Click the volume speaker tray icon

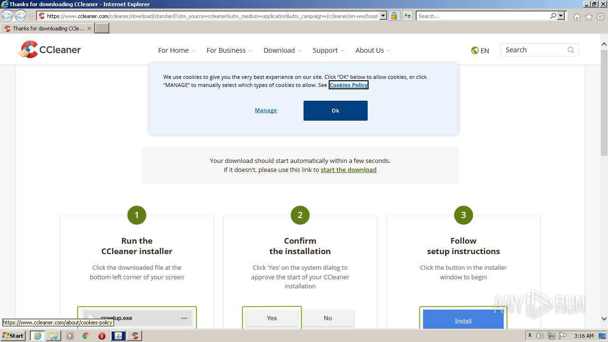point(540,336)
